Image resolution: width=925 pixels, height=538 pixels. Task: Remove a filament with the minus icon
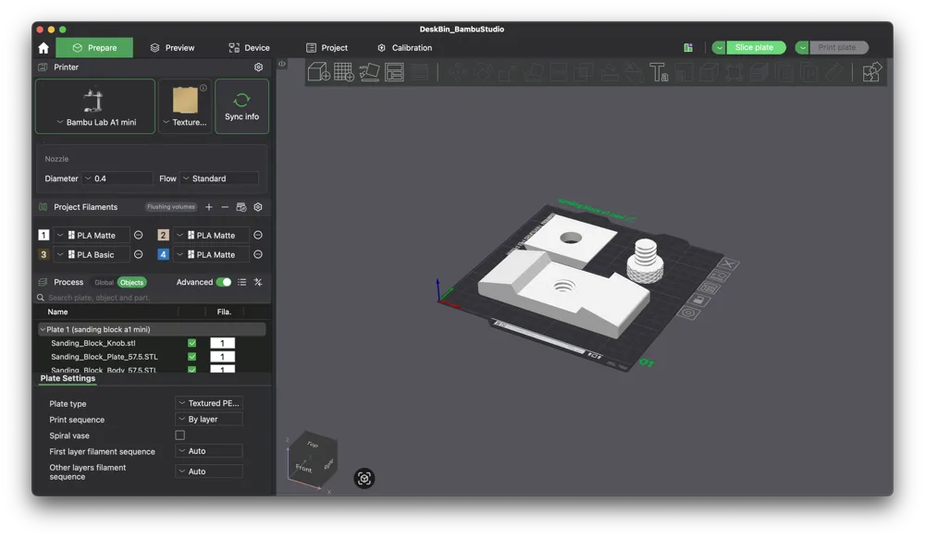click(x=225, y=206)
